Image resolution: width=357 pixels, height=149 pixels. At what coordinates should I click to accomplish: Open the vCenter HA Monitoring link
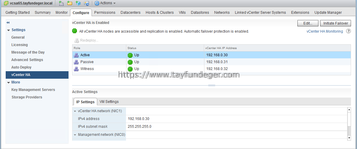coord(325,31)
